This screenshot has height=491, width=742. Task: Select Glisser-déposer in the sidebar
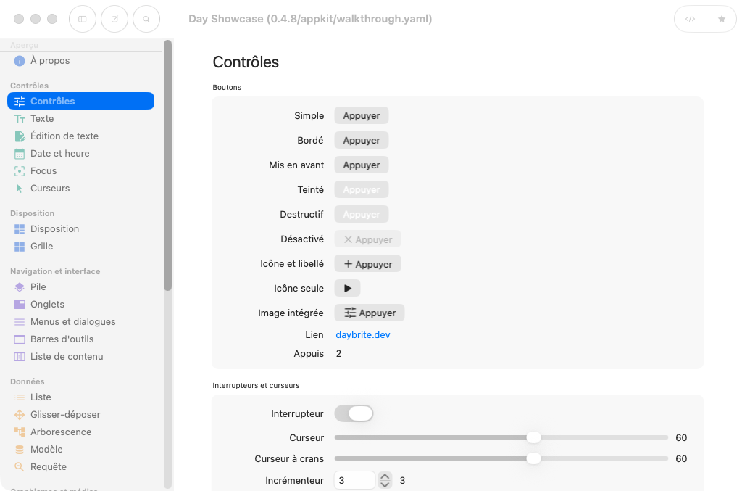click(81, 415)
